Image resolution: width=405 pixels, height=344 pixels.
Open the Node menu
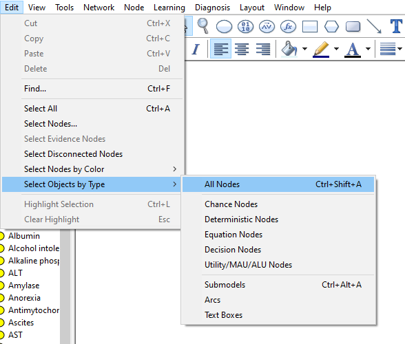pyautogui.click(x=134, y=8)
